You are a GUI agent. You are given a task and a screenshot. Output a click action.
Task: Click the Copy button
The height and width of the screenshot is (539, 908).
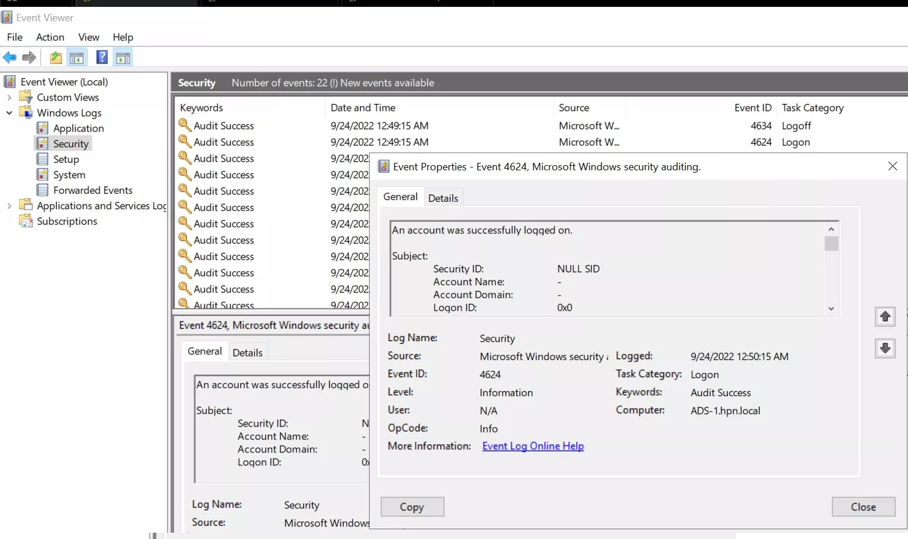(x=412, y=507)
